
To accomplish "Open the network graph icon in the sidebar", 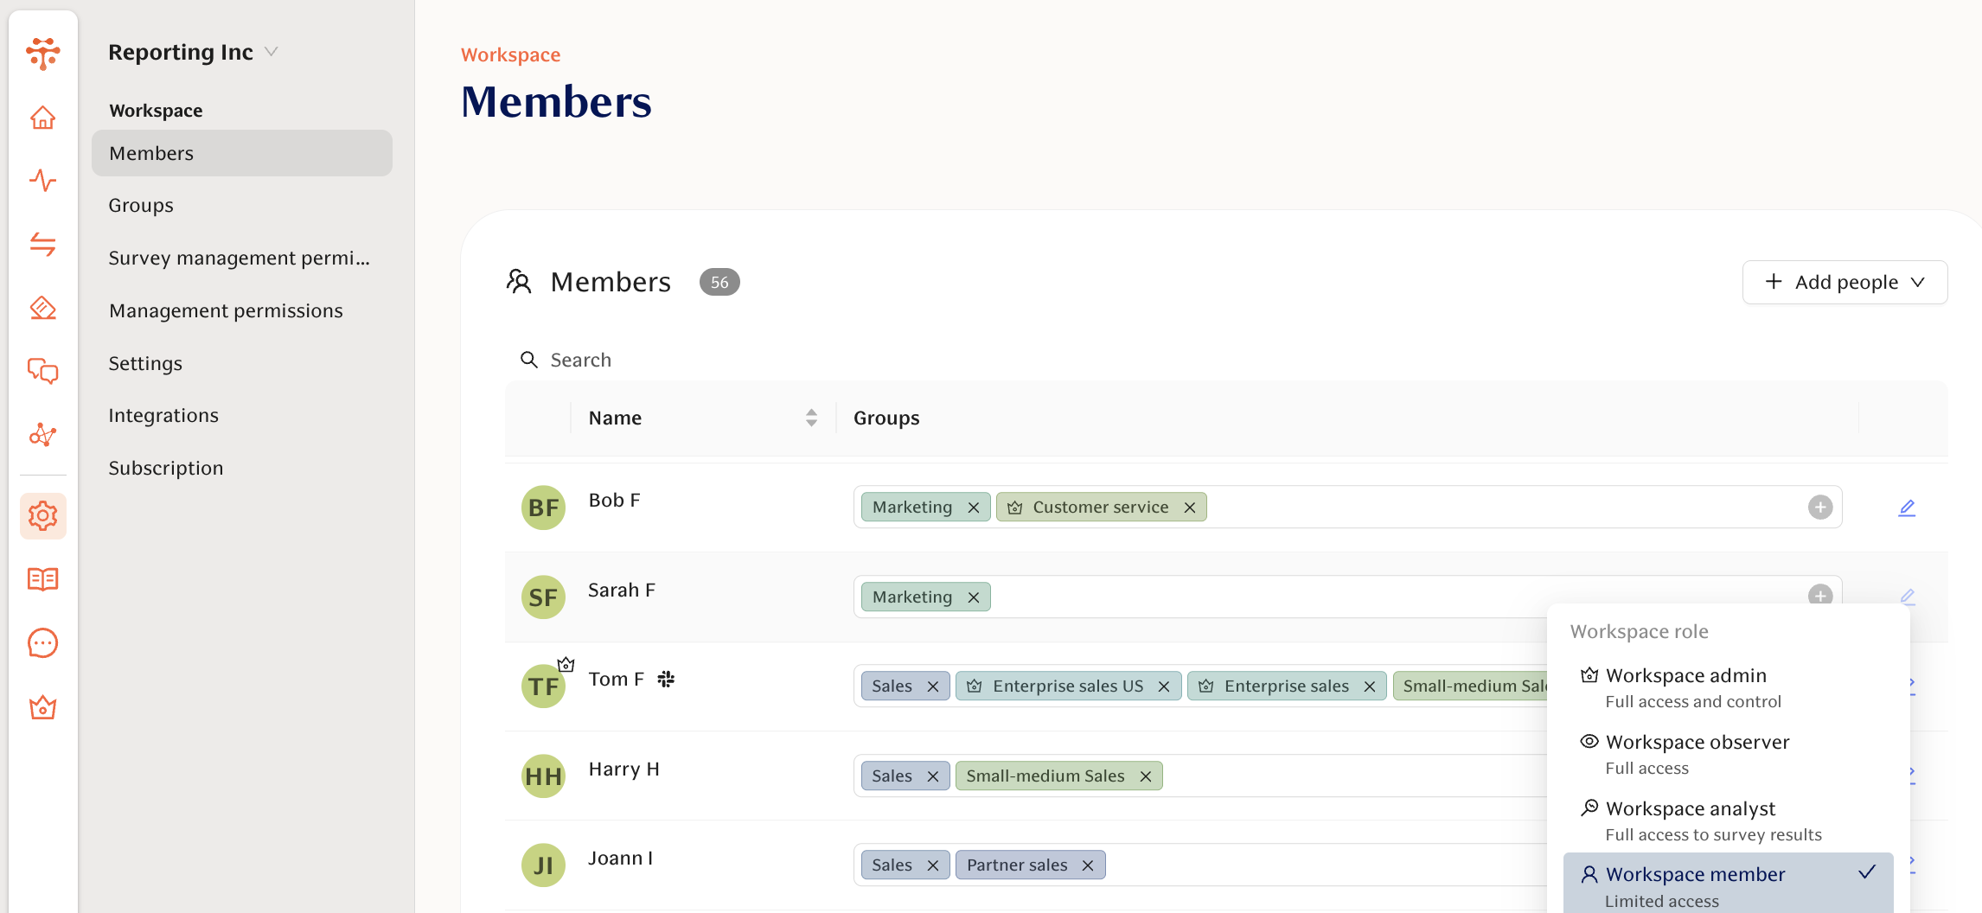I will pos(42,436).
